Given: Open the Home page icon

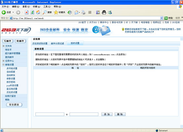Looking at the screenshot, I should [38, 12].
